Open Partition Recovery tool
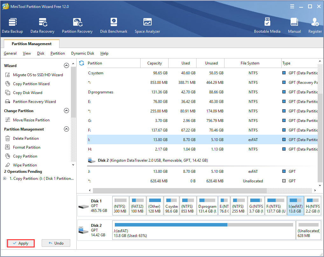The height and width of the screenshot is (257, 324). point(77,26)
